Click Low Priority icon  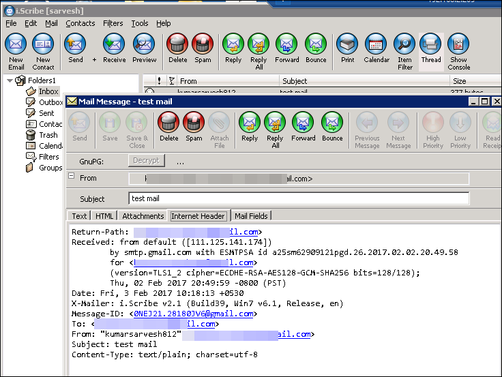point(460,130)
